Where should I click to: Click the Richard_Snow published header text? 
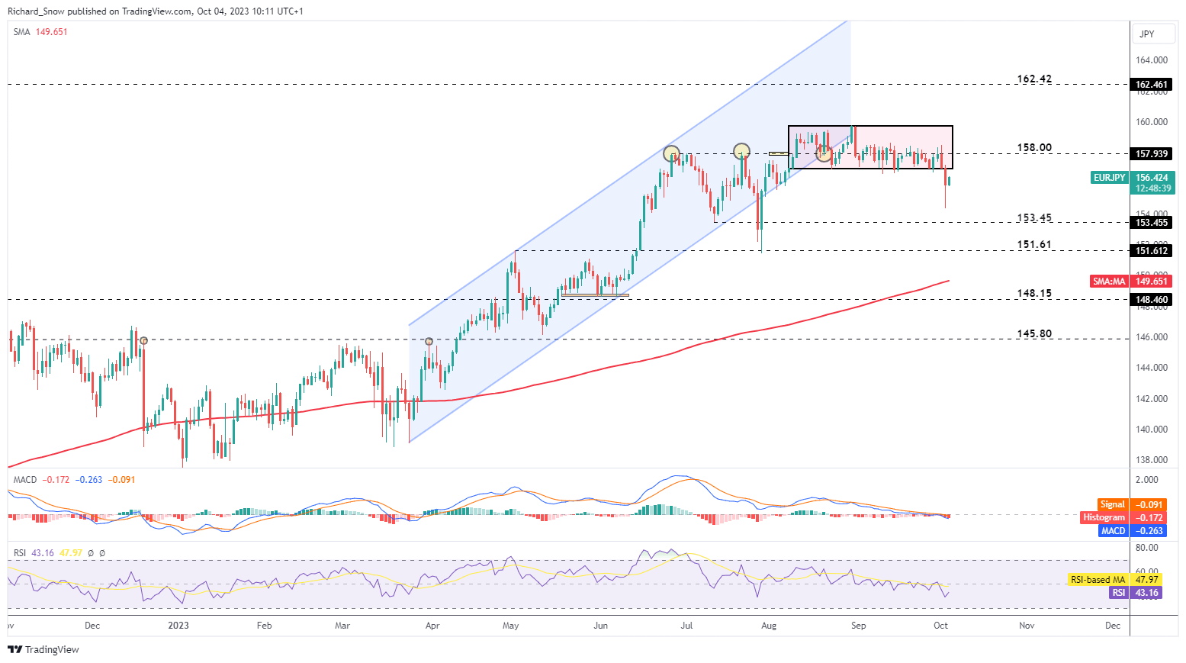155,11
